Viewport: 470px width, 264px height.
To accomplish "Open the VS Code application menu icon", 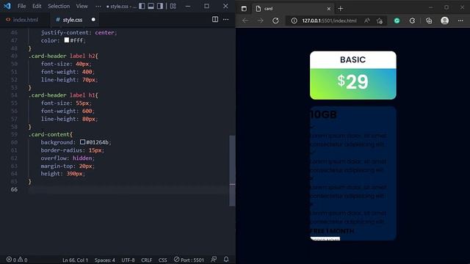I will [x=7, y=6].
